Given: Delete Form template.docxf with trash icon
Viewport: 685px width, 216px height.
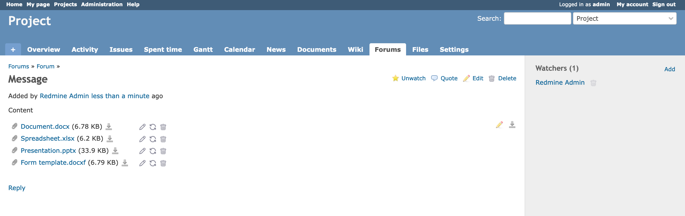Looking at the screenshot, I should (x=163, y=163).
